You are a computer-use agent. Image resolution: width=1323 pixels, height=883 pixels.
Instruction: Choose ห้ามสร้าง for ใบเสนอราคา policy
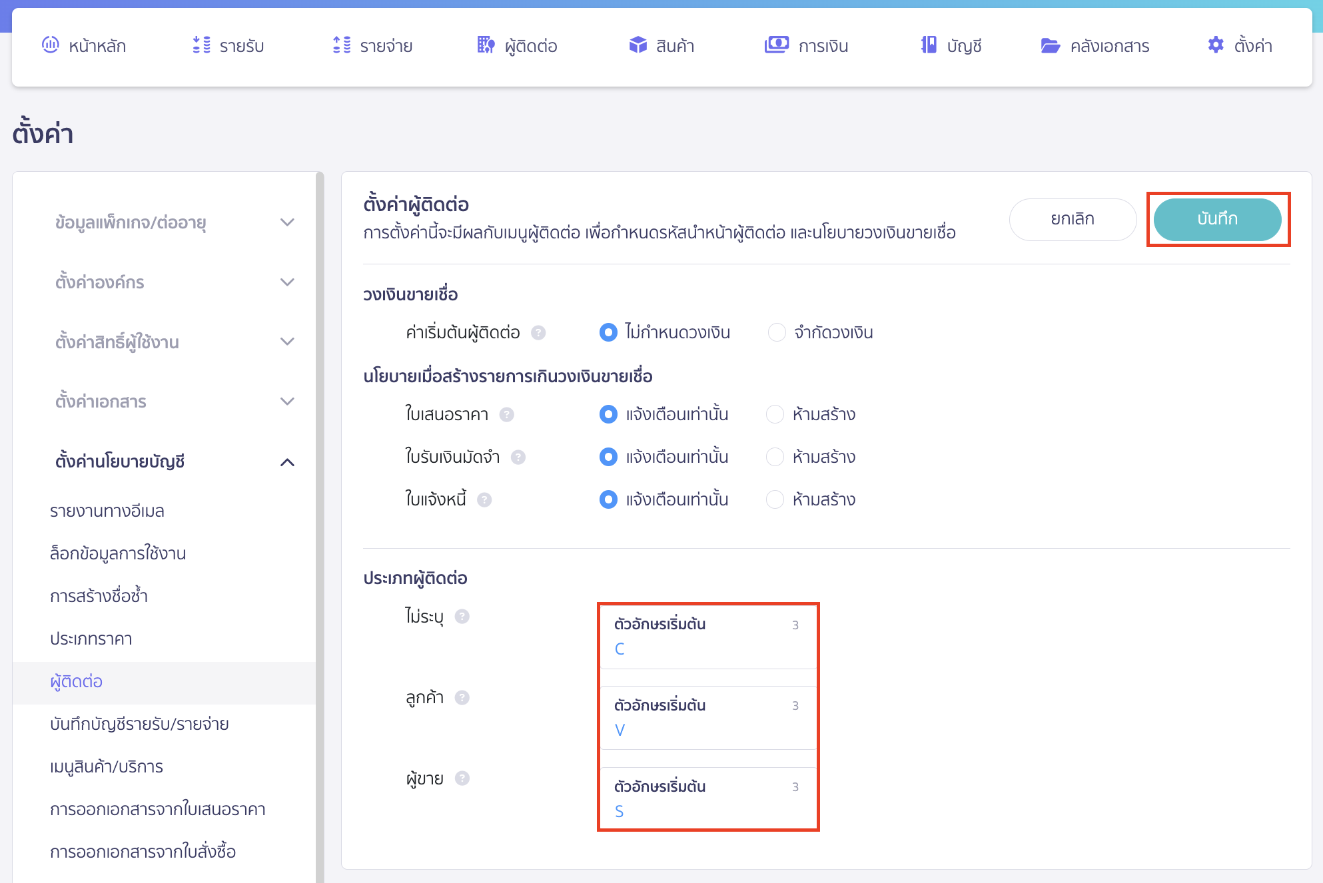[x=775, y=414]
